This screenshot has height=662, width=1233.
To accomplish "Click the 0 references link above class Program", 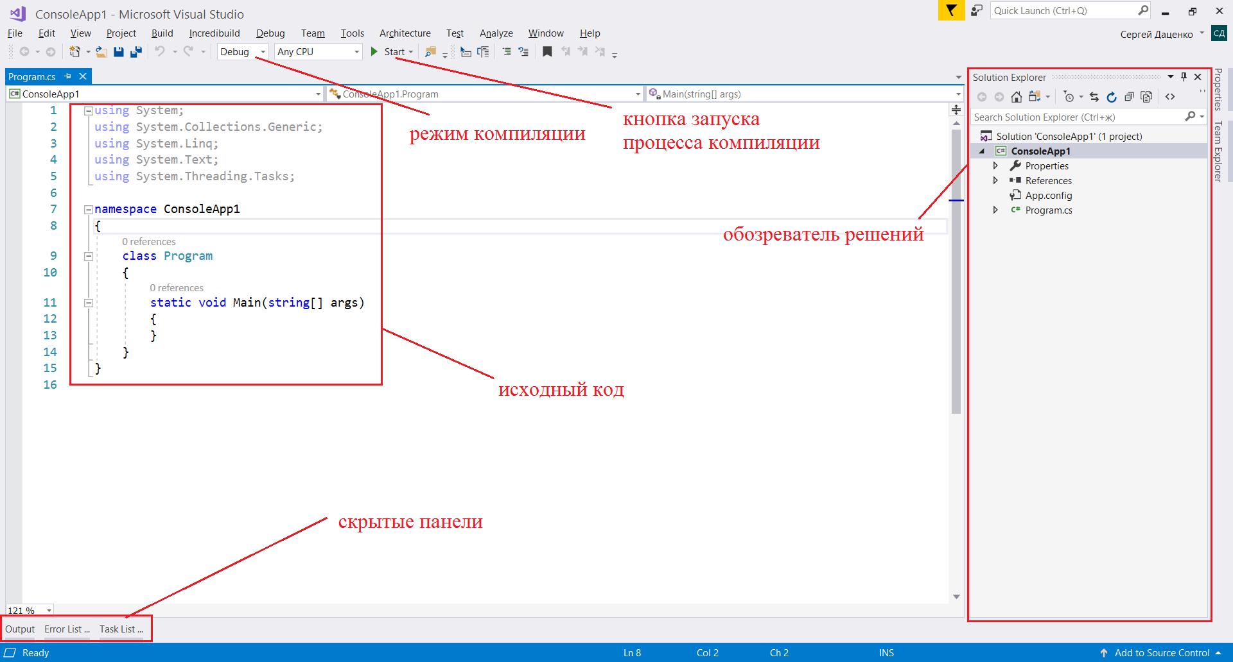I will 149,242.
